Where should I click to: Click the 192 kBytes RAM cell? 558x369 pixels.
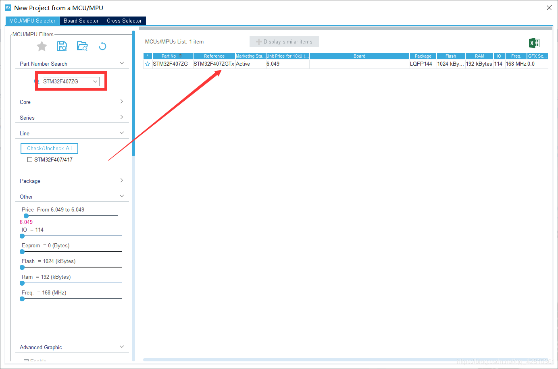(x=479, y=64)
